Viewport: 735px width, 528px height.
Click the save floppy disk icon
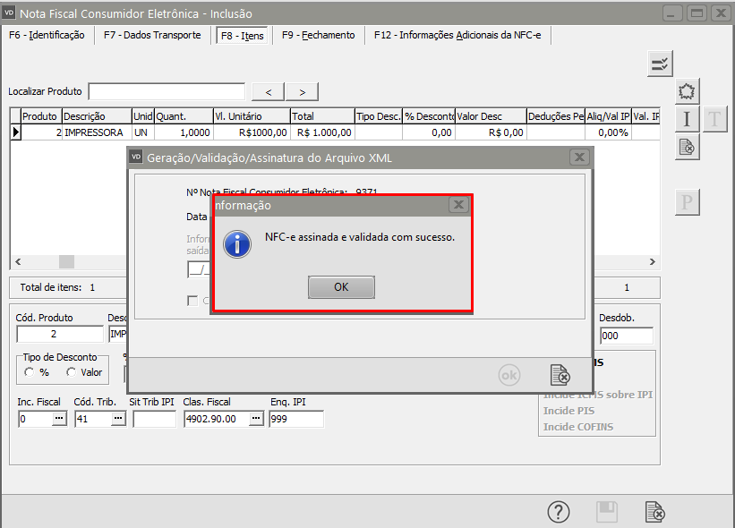pyautogui.click(x=607, y=512)
